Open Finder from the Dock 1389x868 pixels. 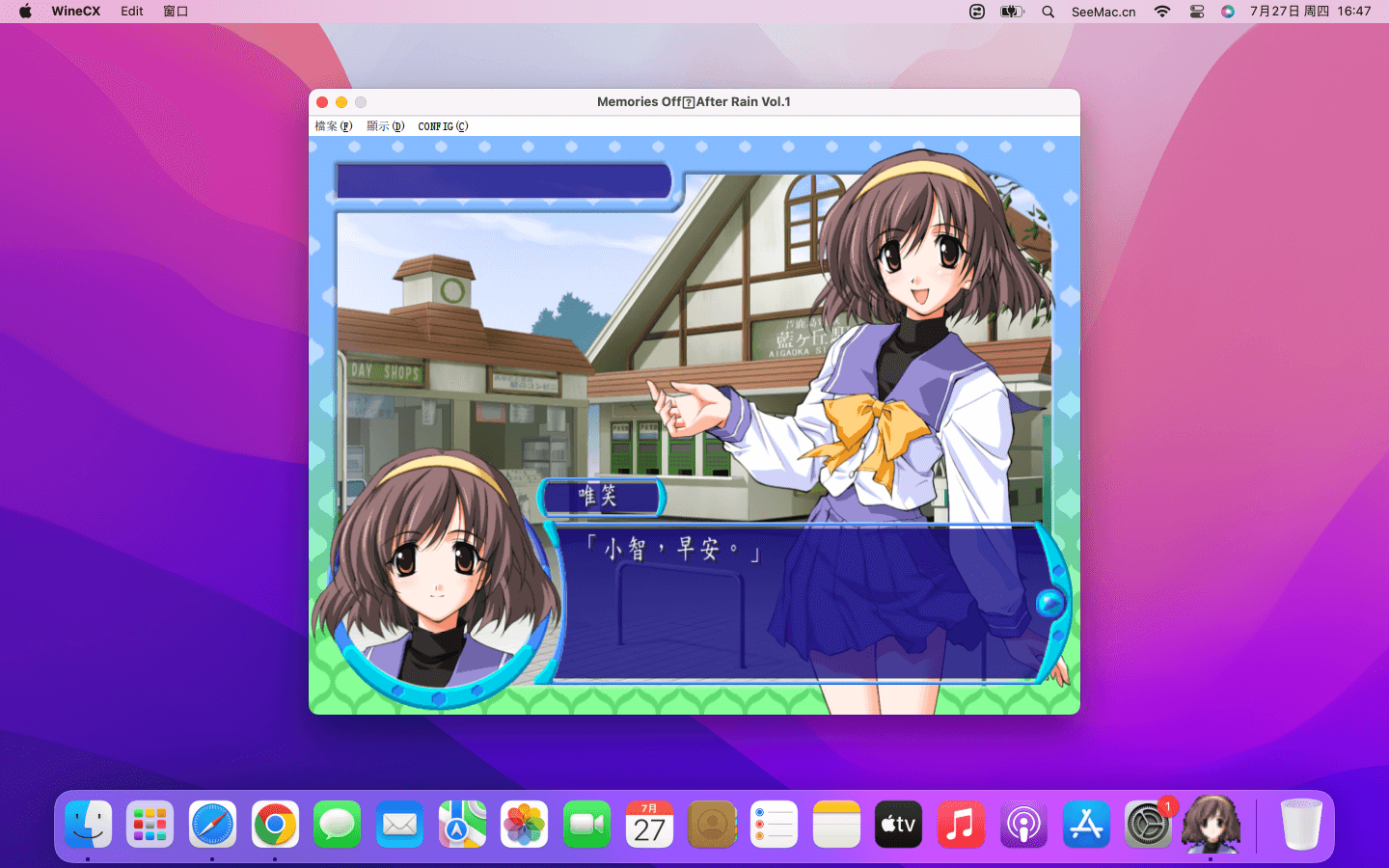(88, 825)
